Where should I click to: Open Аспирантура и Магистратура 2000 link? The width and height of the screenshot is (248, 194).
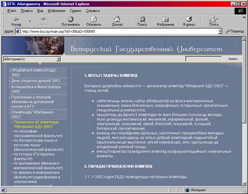point(36,89)
